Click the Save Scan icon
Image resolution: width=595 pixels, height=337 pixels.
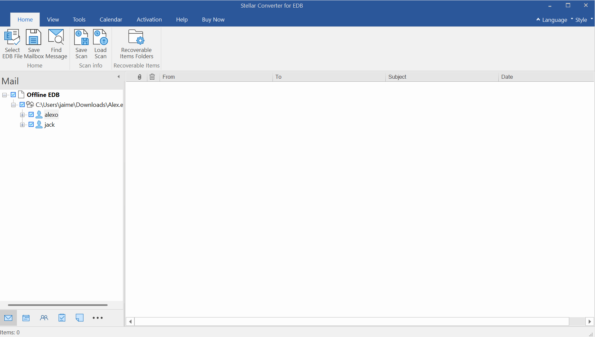tap(81, 37)
